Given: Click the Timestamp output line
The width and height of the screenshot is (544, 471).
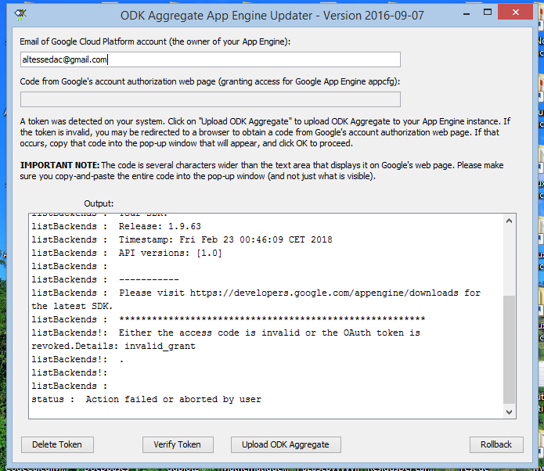Looking at the screenshot, I should tap(182, 239).
